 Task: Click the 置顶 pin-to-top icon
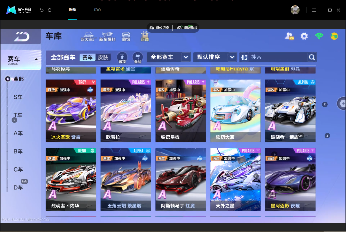pos(122,58)
